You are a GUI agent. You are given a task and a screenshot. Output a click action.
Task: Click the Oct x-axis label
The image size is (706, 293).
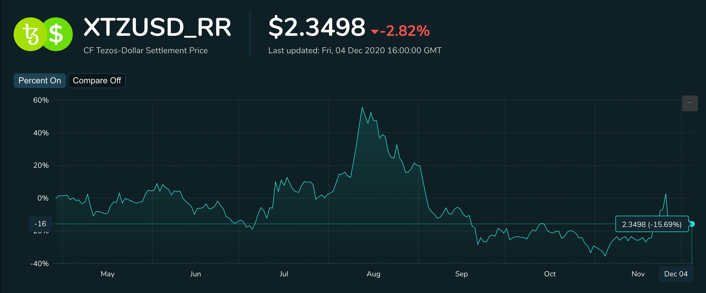point(550,274)
